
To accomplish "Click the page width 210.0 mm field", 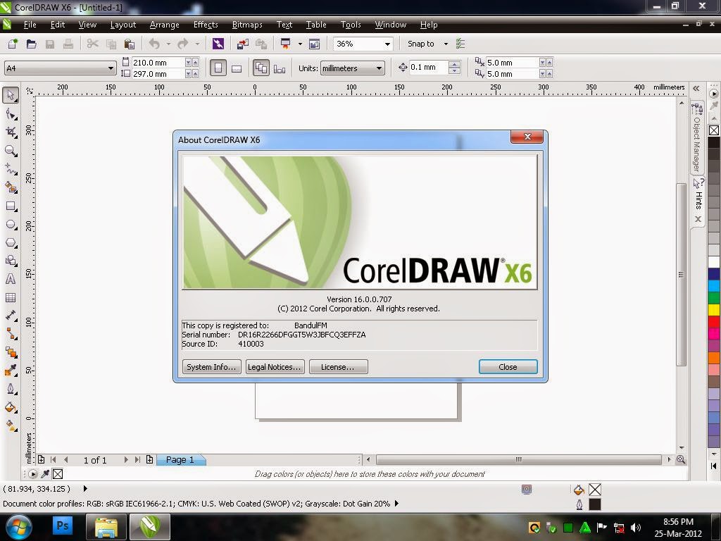I will click(x=158, y=63).
